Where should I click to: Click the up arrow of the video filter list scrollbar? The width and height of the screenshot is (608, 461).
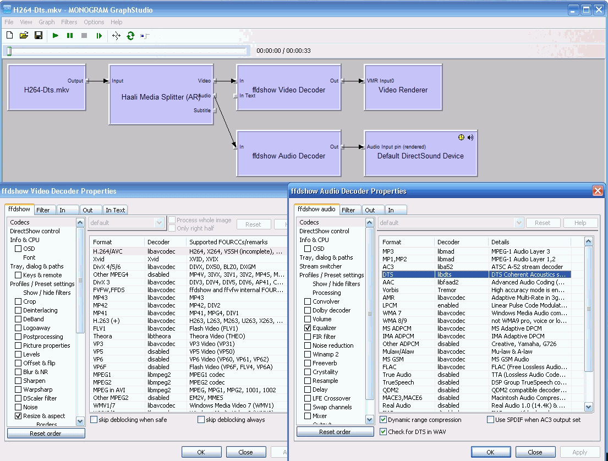80,223
